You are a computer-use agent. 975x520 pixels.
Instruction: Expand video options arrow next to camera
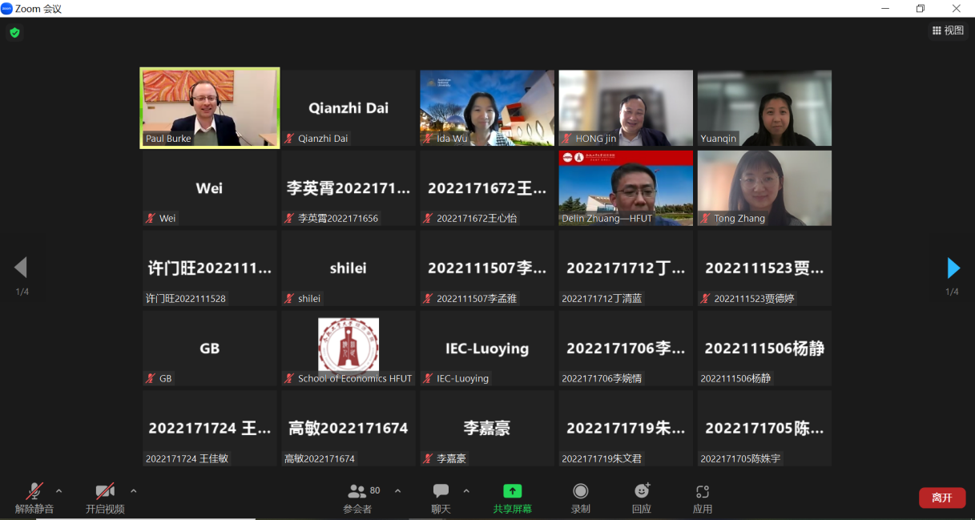133,490
